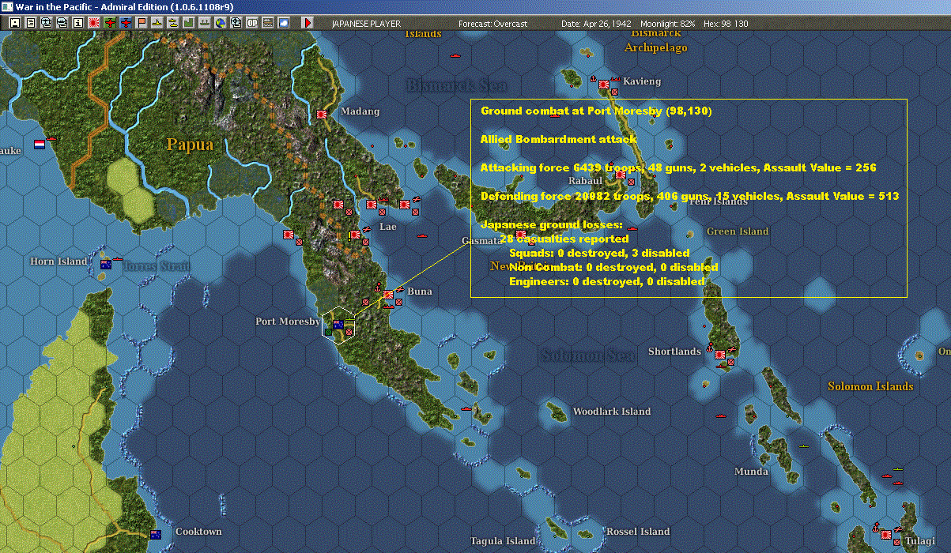Click the 'Woodlark Island' map label
The image size is (951, 553).
click(612, 412)
